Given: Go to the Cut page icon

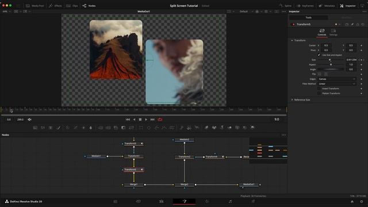Looking at the screenshot, I should click(x=138, y=201).
